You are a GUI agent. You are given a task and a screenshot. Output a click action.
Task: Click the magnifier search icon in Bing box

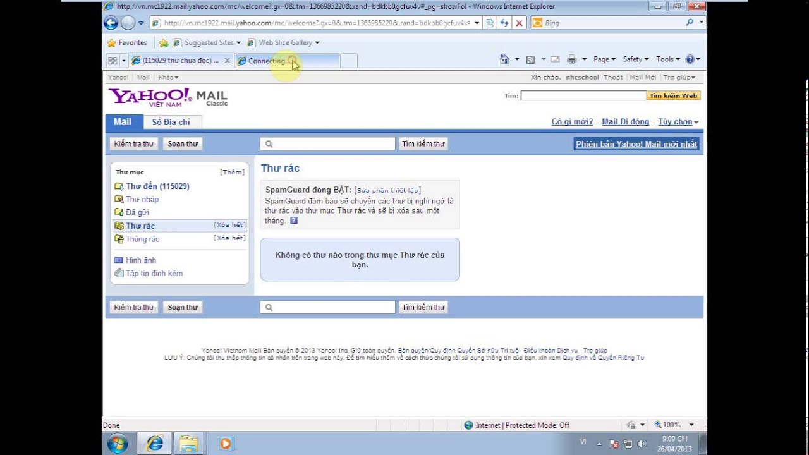tap(690, 23)
